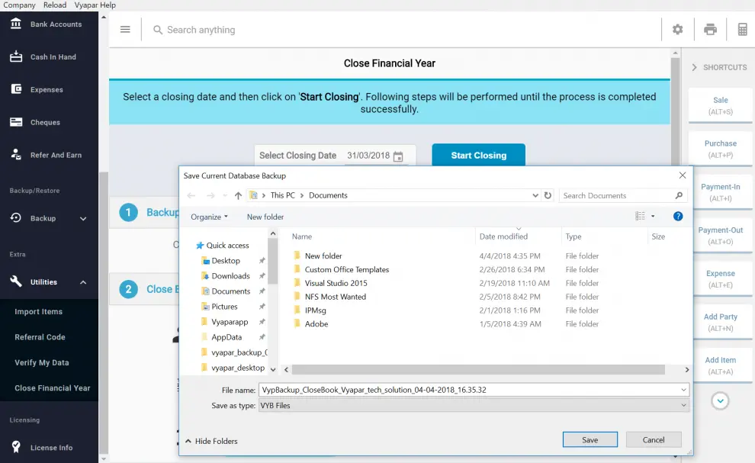Click the printer icon
Image resolution: width=755 pixels, height=463 pixels.
(x=710, y=30)
